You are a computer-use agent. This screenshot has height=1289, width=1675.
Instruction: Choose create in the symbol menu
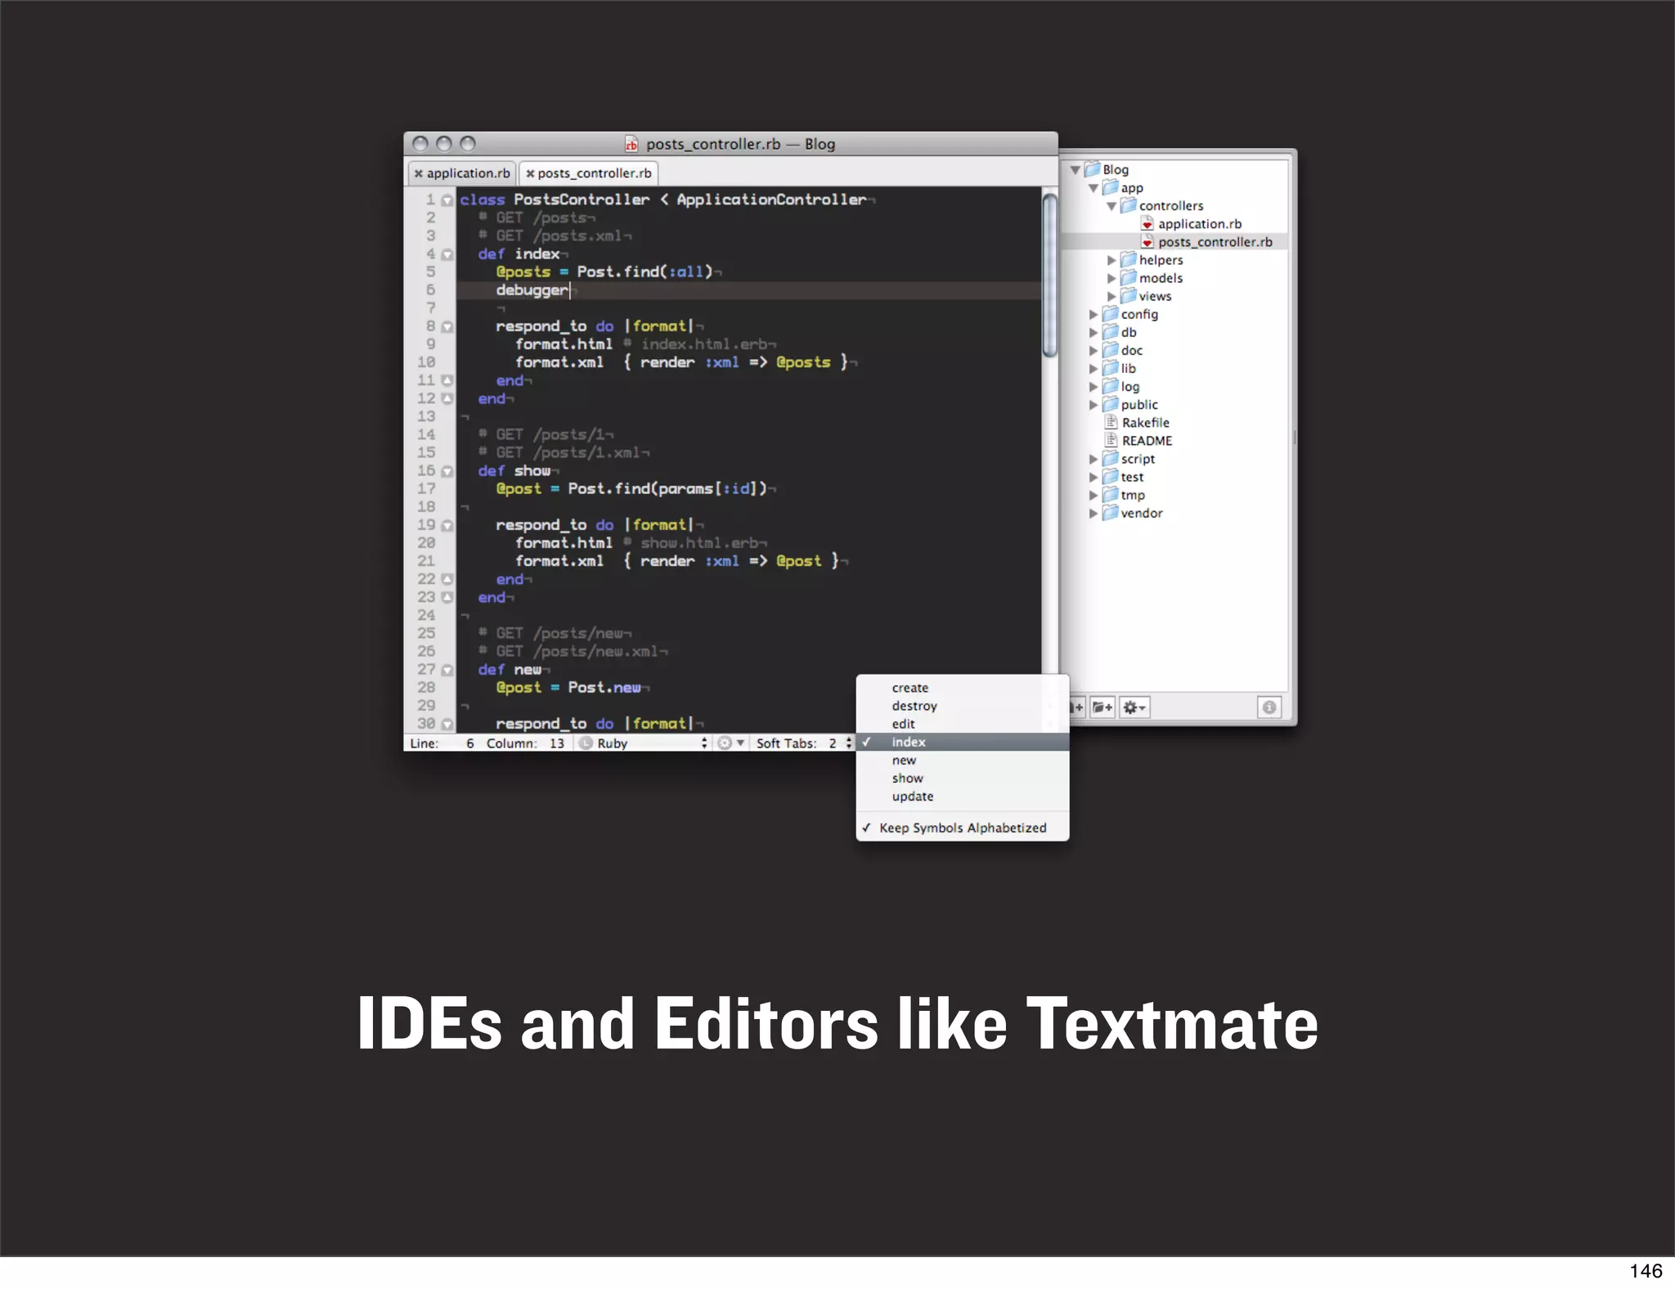963,688
